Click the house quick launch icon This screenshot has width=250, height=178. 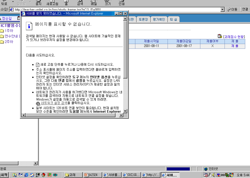coord(44,175)
